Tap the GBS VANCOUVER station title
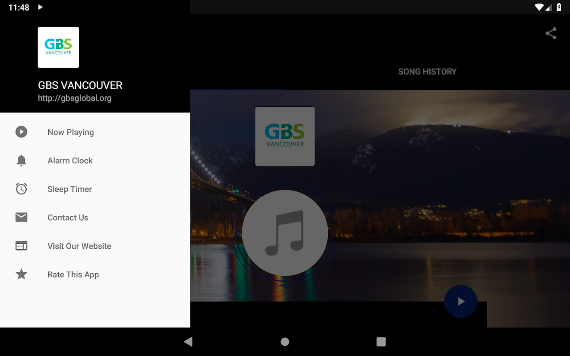 tap(80, 85)
